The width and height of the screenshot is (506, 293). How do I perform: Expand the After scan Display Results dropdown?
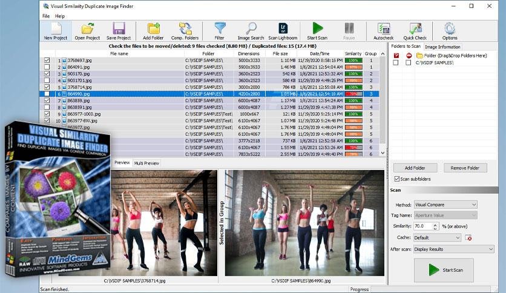pyautogui.click(x=454, y=249)
